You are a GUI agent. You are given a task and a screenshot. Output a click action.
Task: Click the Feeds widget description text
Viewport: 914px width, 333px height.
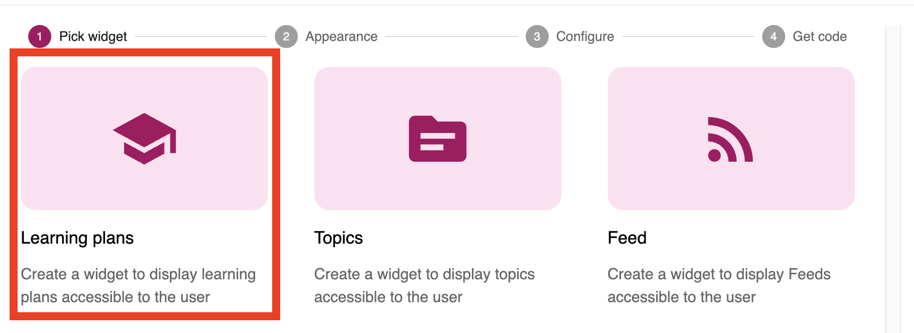719,285
